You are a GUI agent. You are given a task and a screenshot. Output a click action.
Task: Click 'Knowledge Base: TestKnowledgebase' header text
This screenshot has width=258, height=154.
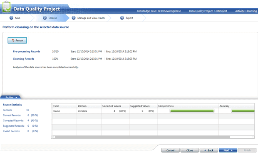pyautogui.click(x=159, y=11)
